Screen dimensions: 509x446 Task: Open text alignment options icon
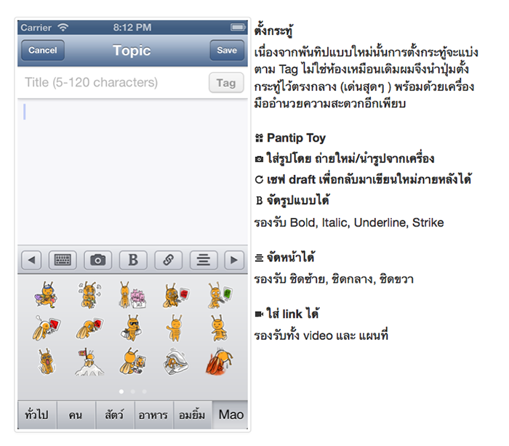[204, 260]
